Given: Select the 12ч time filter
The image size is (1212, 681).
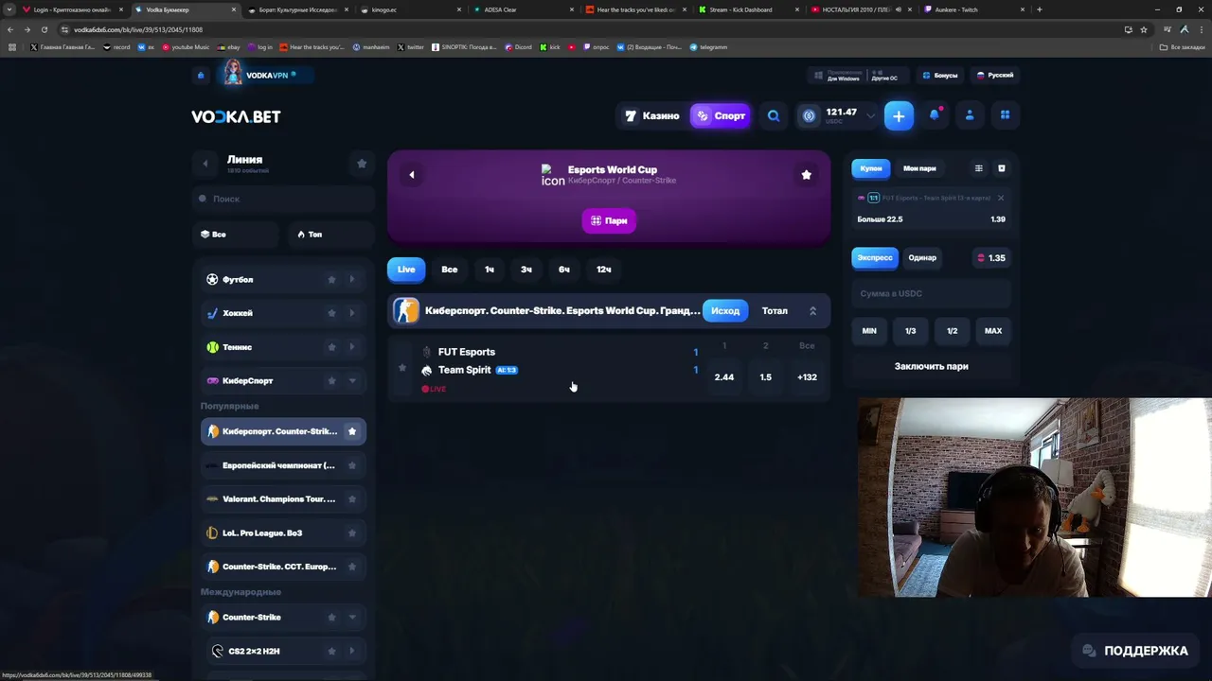Looking at the screenshot, I should pos(604,270).
